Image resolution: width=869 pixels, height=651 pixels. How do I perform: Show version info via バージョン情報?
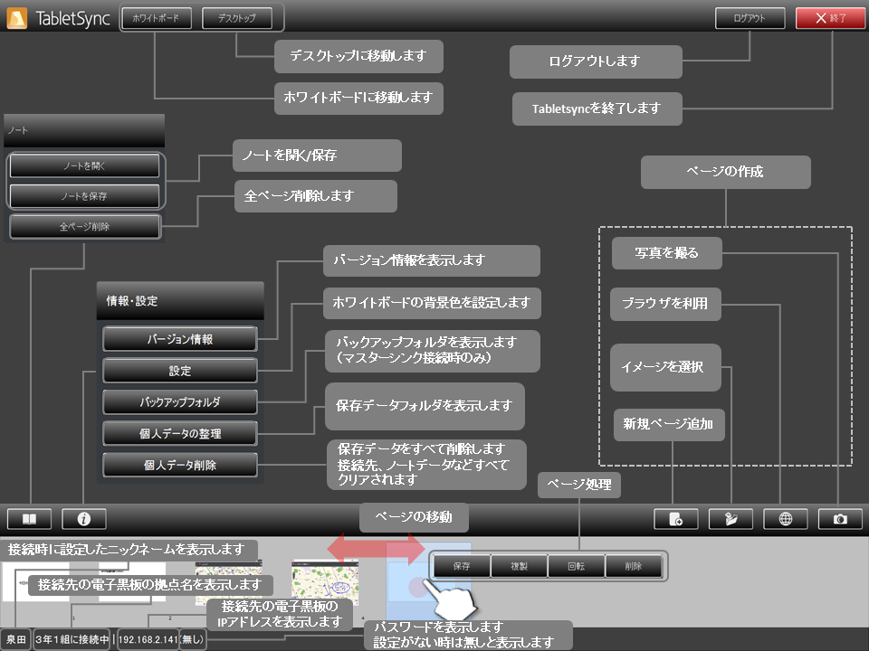[x=180, y=339]
